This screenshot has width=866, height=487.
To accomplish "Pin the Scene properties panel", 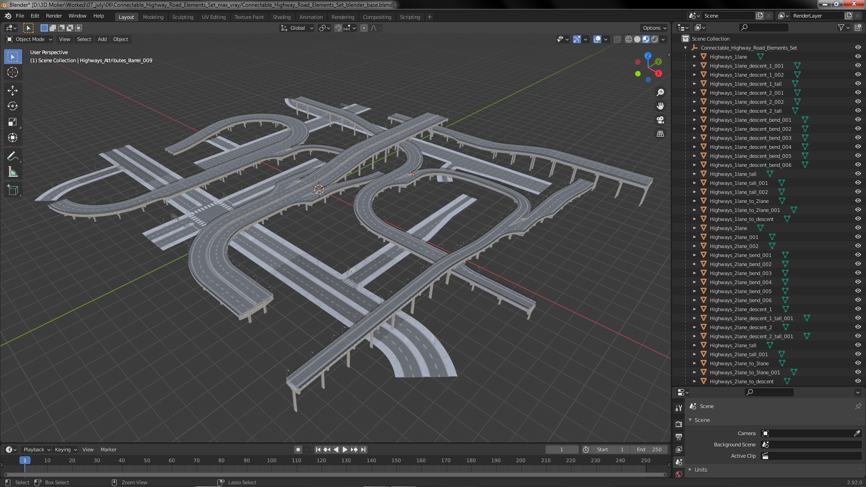I will click(x=858, y=406).
